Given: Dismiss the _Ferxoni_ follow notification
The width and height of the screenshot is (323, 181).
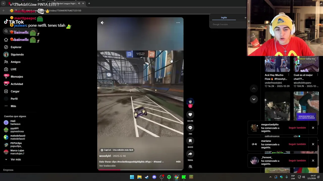Looking at the screenshot, I should coord(313,161).
